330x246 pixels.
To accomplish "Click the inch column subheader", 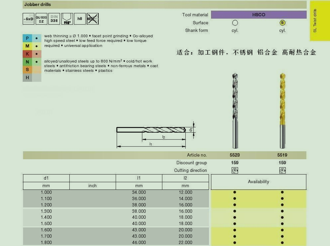I will click(93, 186).
